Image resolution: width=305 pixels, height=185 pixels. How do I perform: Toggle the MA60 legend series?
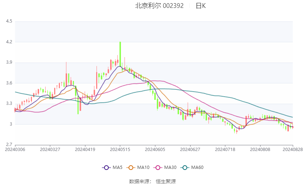point(192,167)
